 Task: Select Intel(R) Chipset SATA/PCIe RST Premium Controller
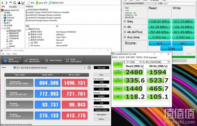(x=49, y=12)
